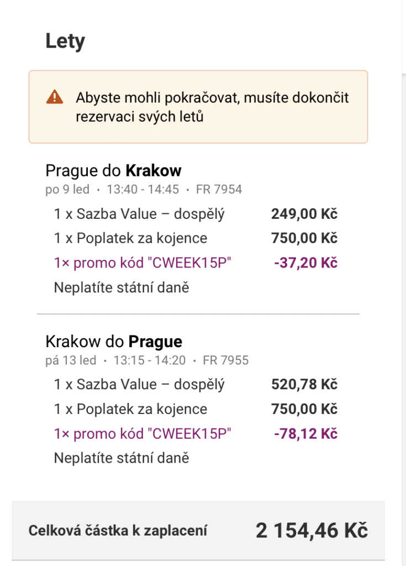This screenshot has width=406, height=566.
Task: Select return fare price 520,78 Kč
Action: [x=304, y=385]
